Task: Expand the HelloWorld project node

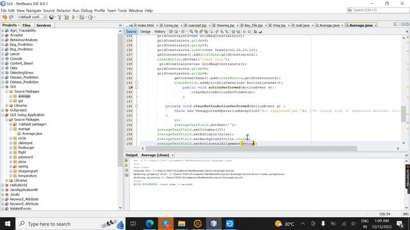Action: [3, 185]
